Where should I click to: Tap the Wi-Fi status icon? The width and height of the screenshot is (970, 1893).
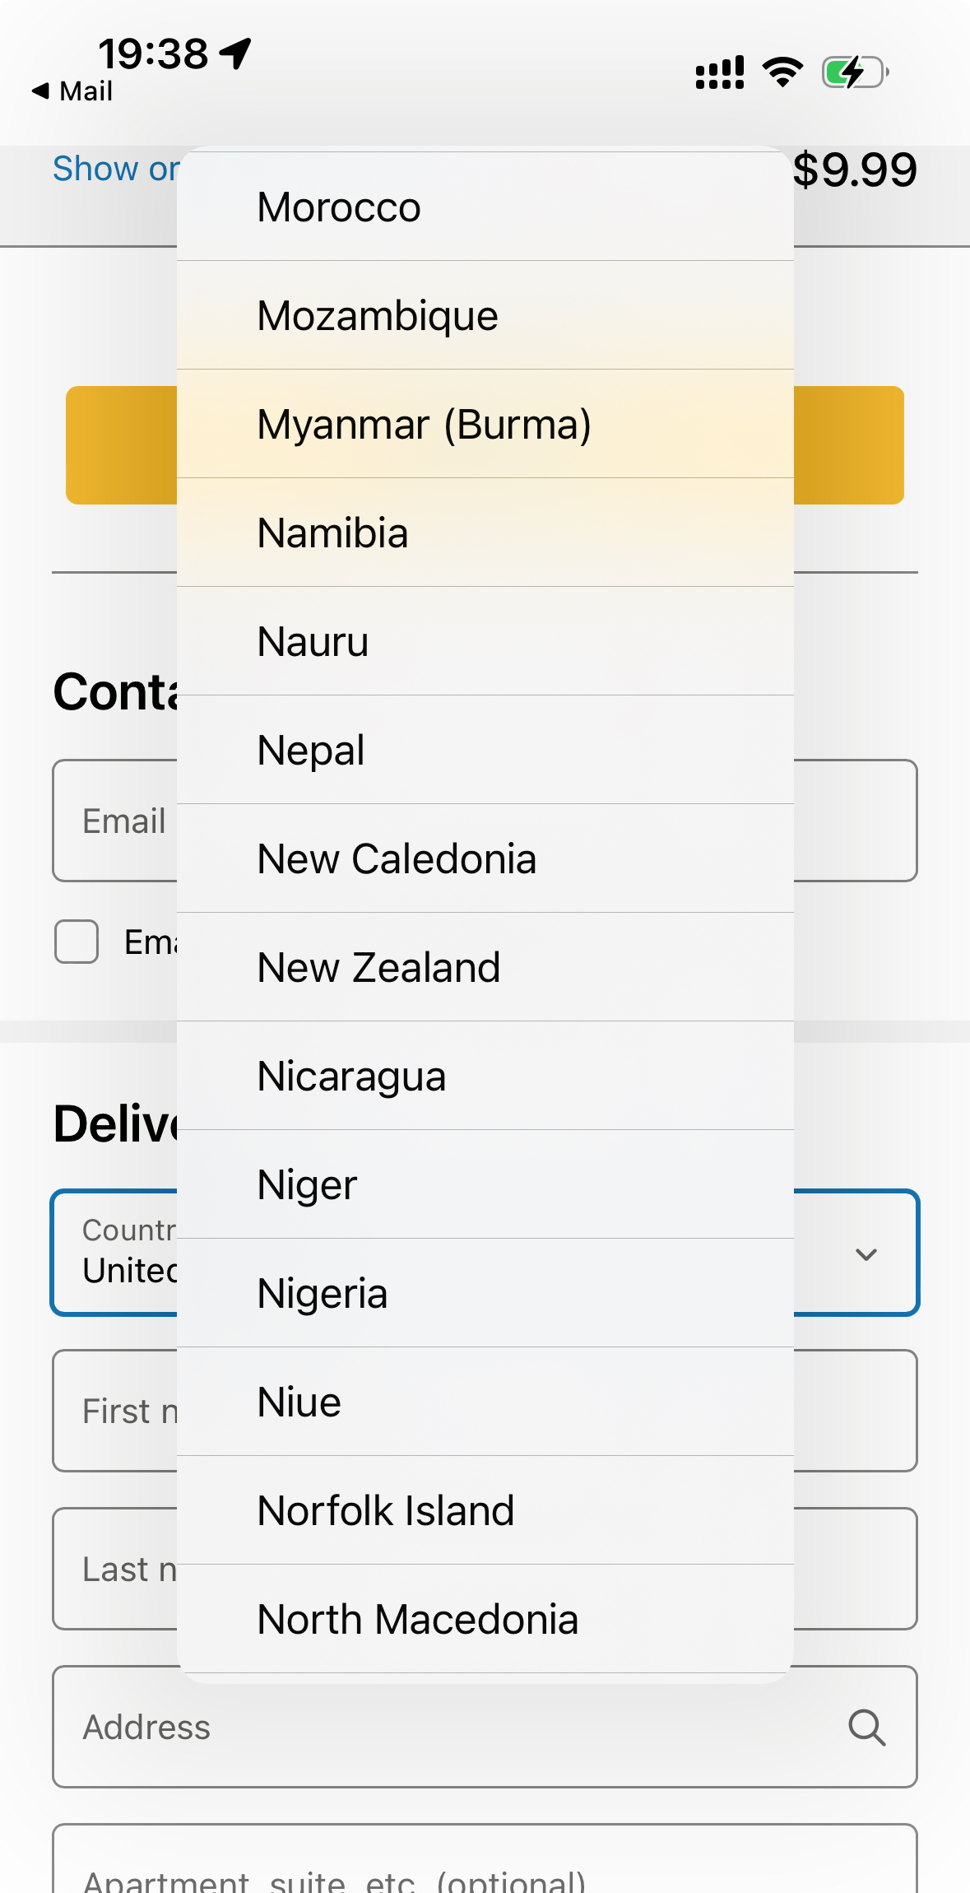pos(782,72)
